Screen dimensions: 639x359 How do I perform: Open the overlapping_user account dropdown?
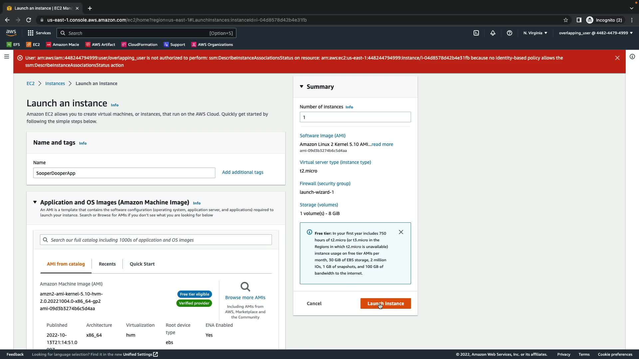pos(596,33)
